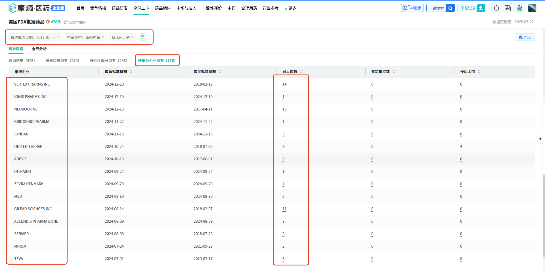
Task: Open UNITED THERAP 停止上市 count 4
Action: point(461,146)
